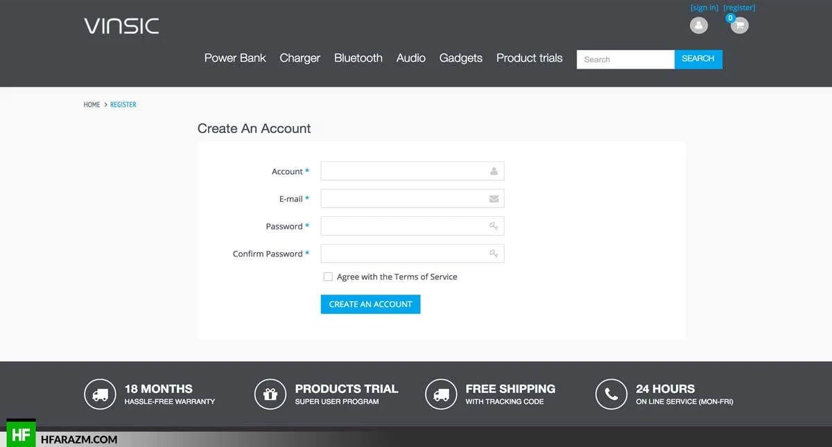Viewport: 832px width, 447px height.
Task: Click the Vinsic logo
Action: click(121, 26)
